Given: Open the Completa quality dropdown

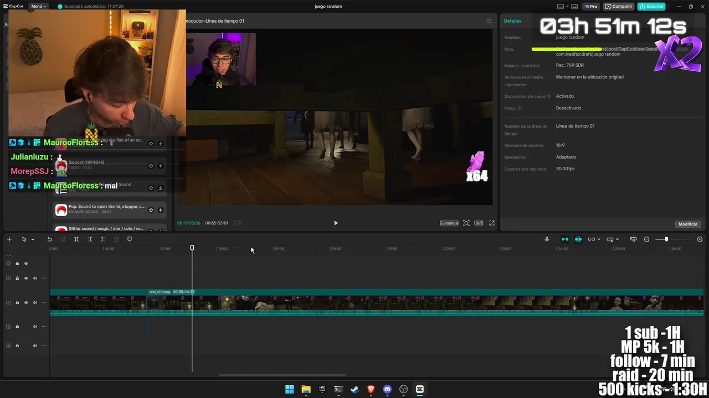Looking at the screenshot, I should coord(449,223).
